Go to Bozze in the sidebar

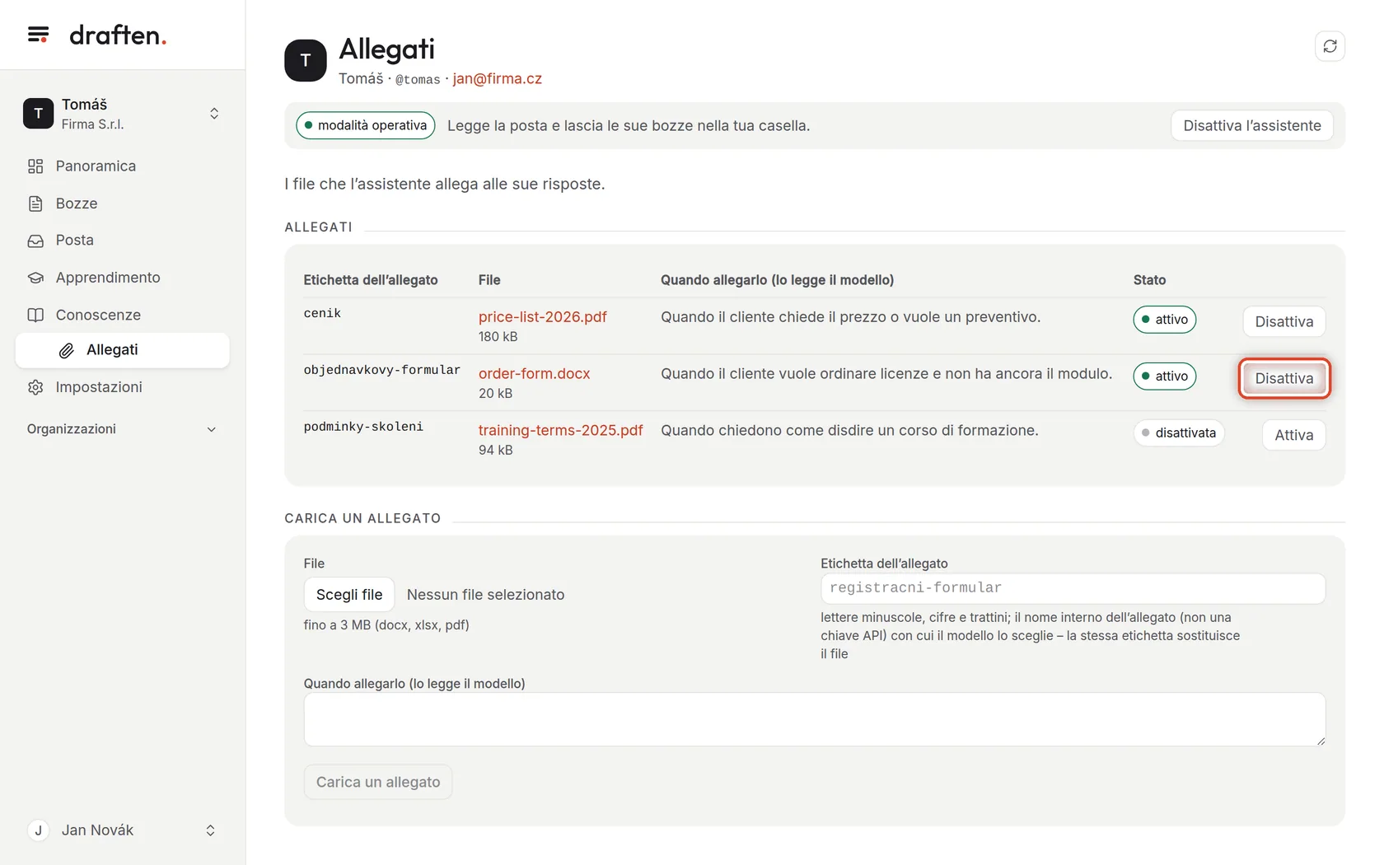(123, 203)
